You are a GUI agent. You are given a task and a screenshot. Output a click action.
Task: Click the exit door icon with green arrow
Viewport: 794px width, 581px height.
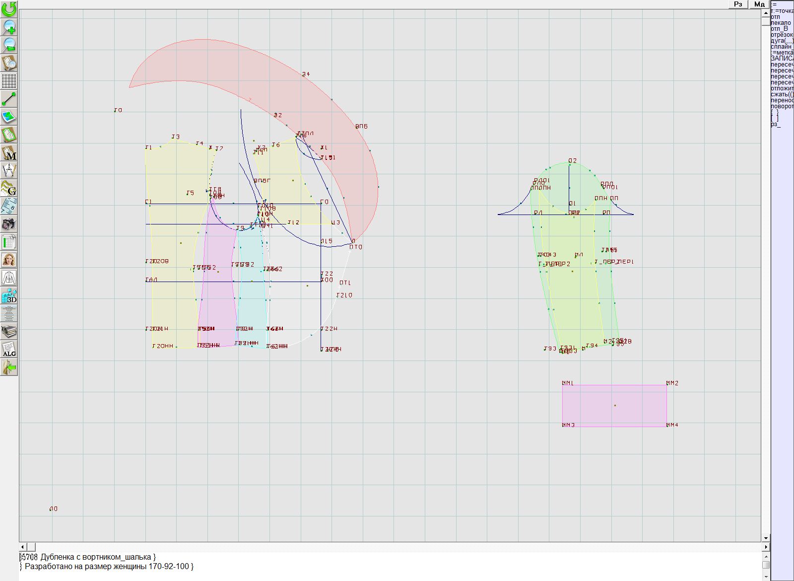9,367
